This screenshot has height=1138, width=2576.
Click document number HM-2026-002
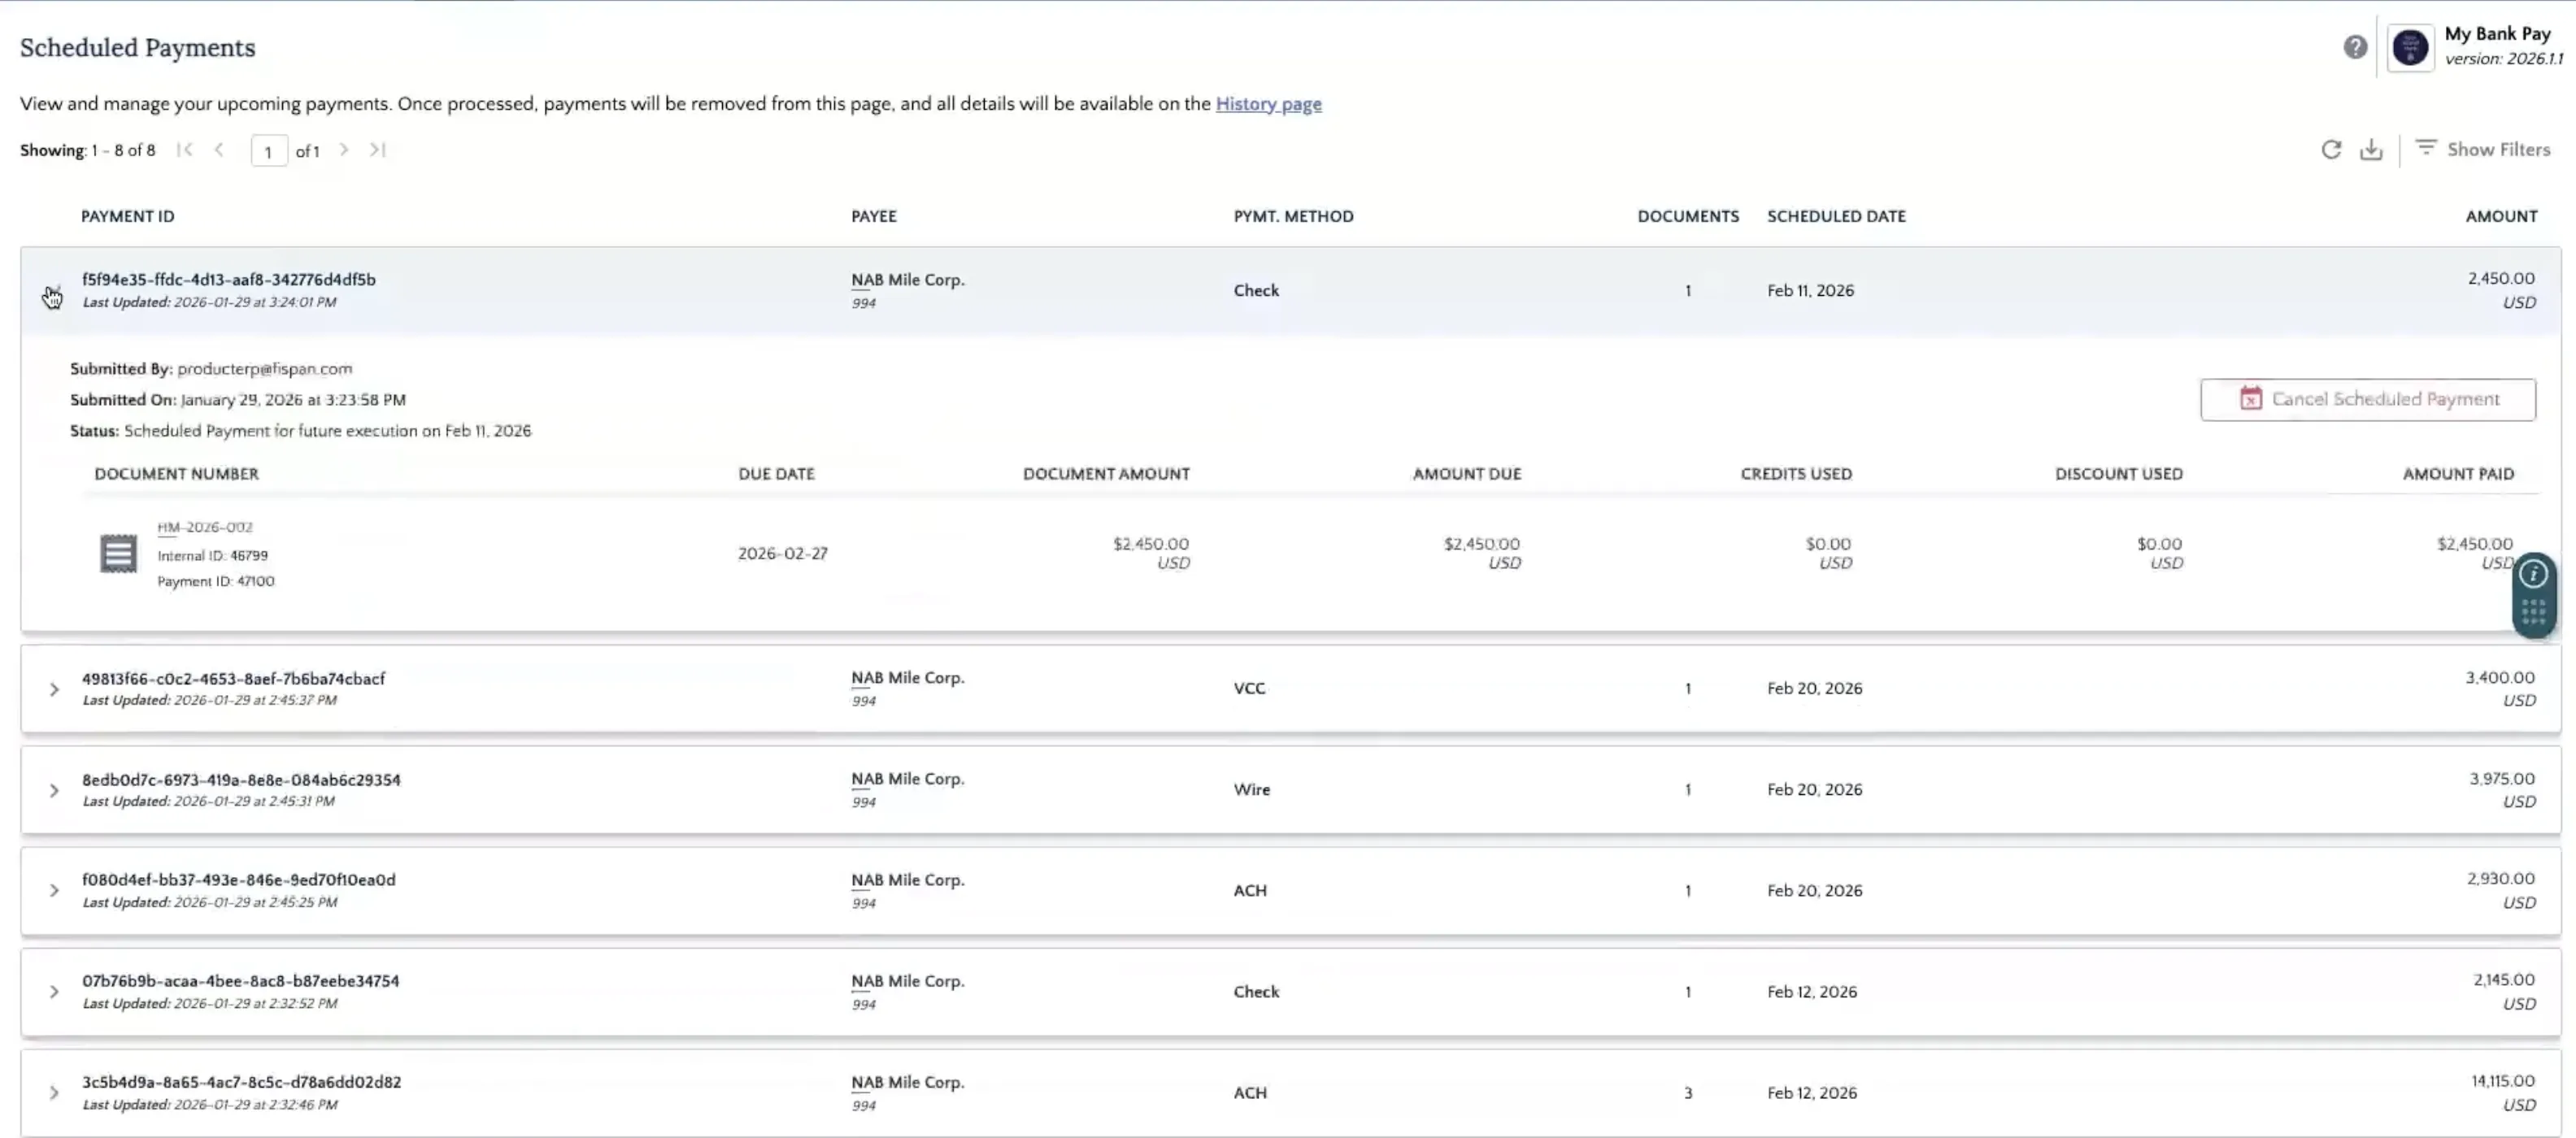(204, 527)
